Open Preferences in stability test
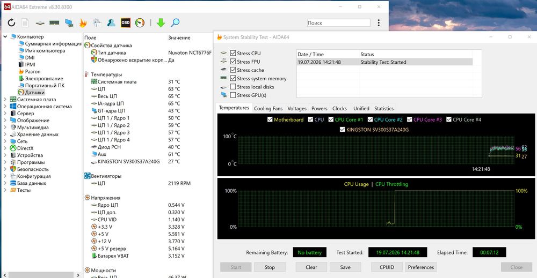This screenshot has width=537, height=278. (x=421, y=267)
